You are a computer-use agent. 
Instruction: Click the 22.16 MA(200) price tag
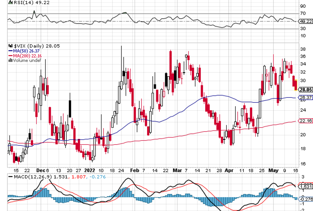[x=306, y=121]
